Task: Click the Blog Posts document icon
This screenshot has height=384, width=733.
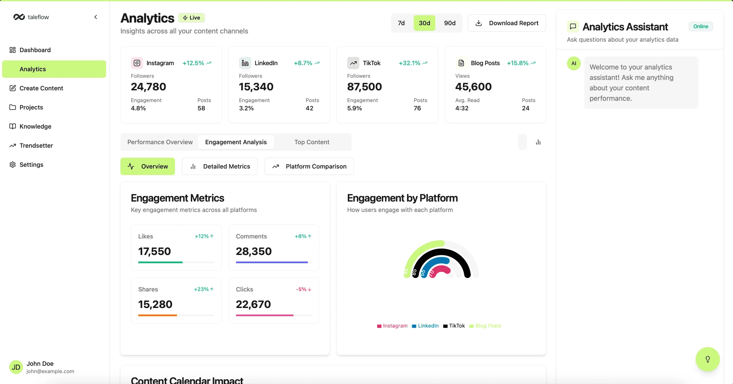Action: [461, 63]
